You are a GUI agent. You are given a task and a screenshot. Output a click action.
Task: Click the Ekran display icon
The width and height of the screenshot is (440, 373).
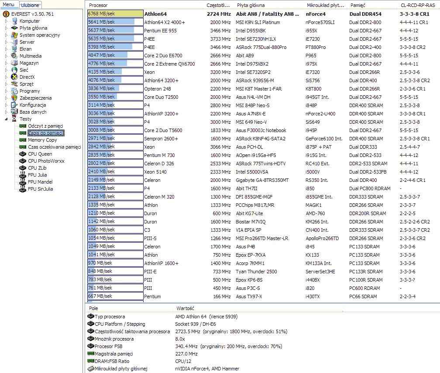tap(14, 49)
